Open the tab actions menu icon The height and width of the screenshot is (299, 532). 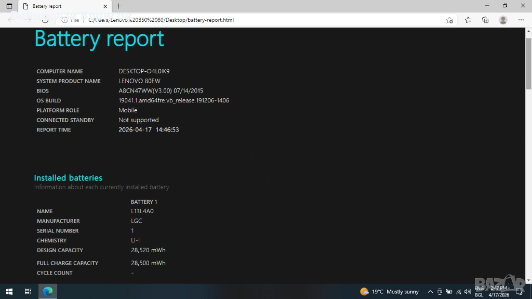tap(9, 6)
